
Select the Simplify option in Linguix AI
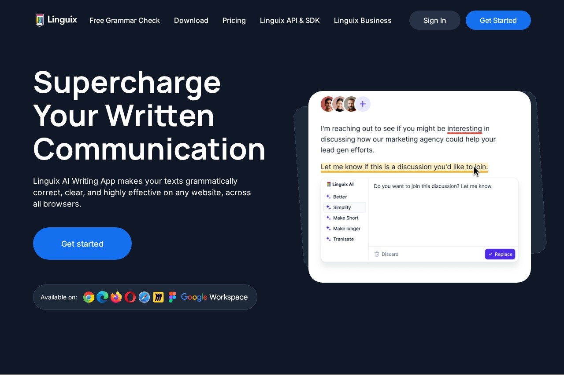tap(345, 208)
